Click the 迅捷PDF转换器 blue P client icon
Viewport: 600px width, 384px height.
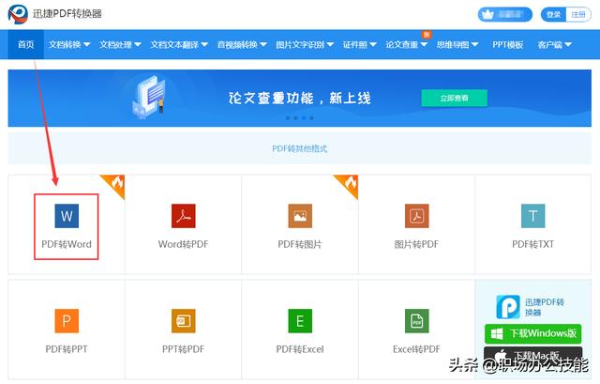click(x=508, y=307)
